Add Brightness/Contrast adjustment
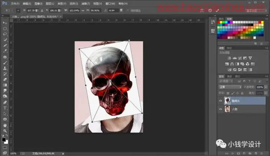Screen dimensions: 270x156 [x=229, y=58]
